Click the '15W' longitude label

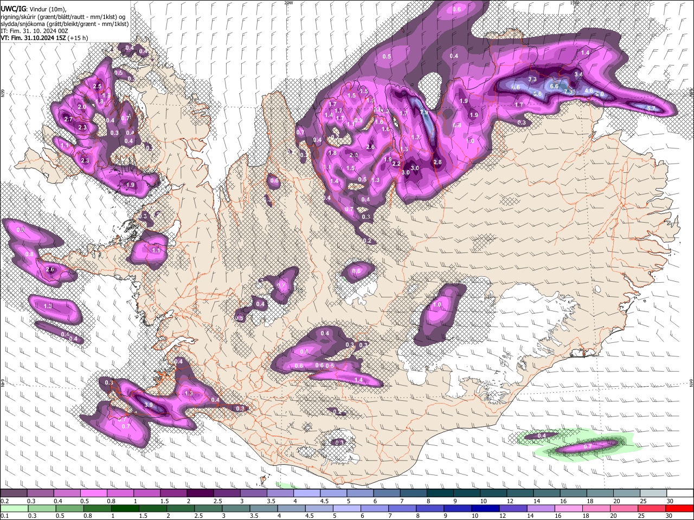point(575,3)
